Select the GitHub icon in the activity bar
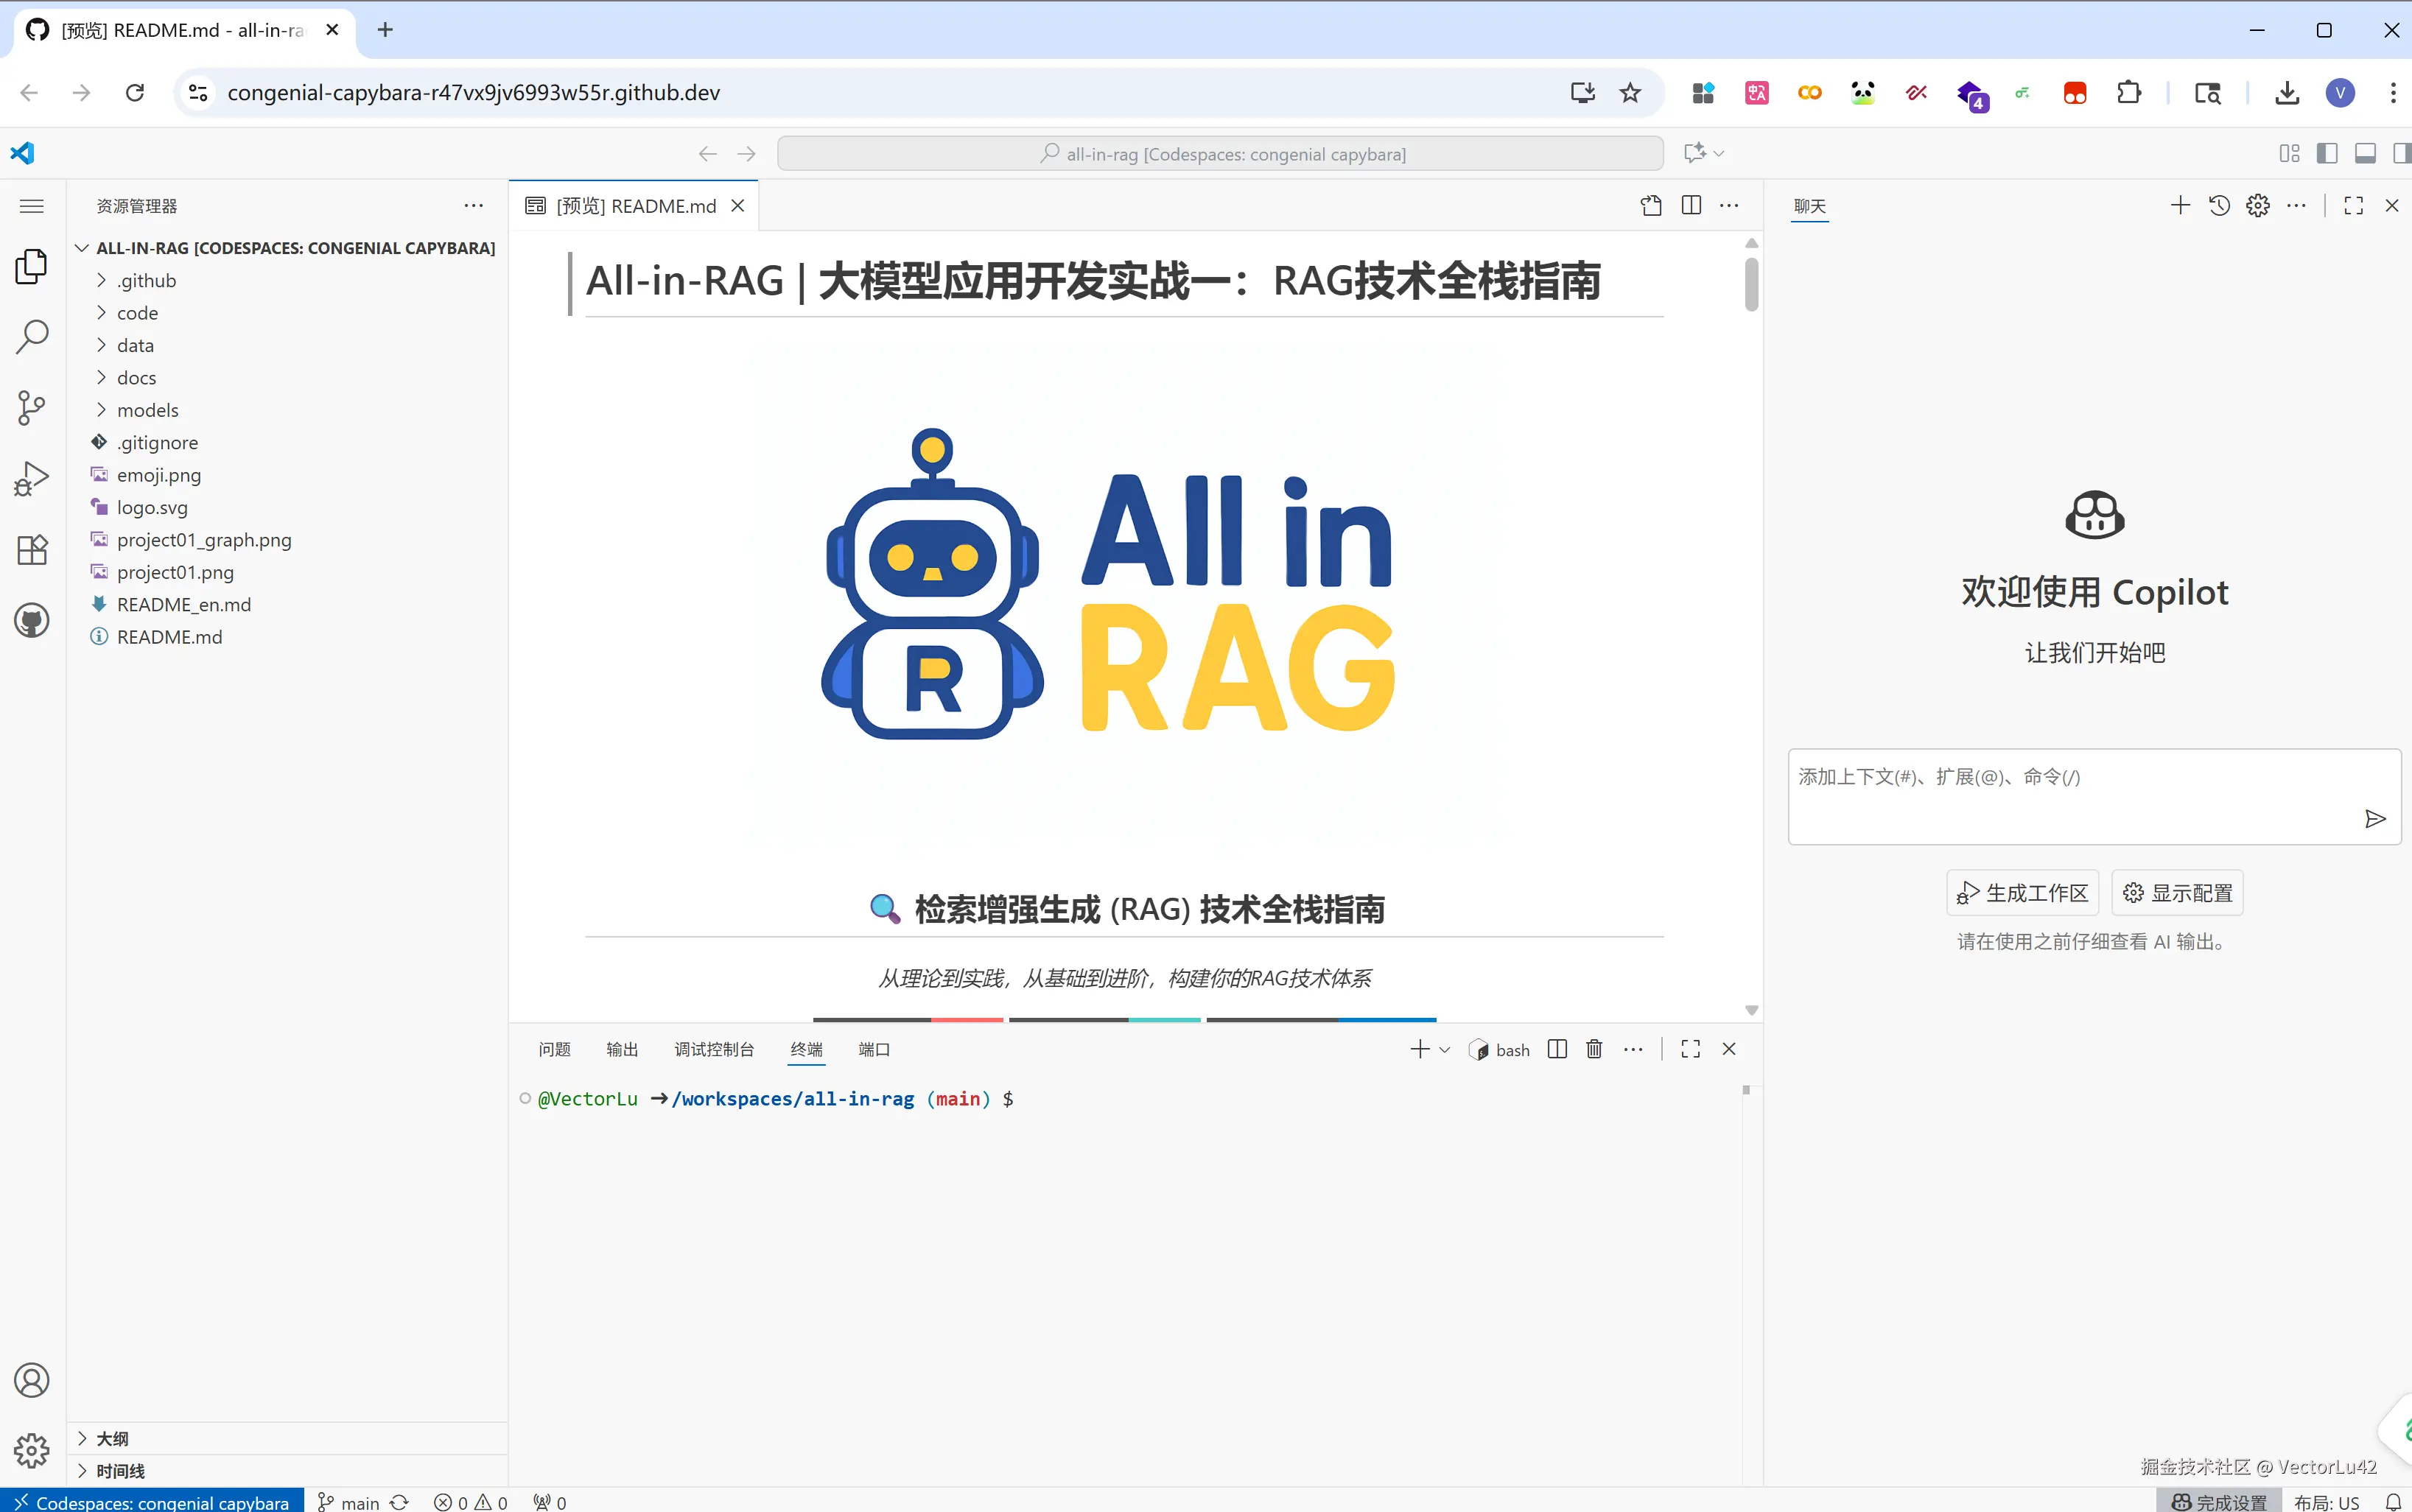Screen dimensions: 2412x1512 point(31,620)
